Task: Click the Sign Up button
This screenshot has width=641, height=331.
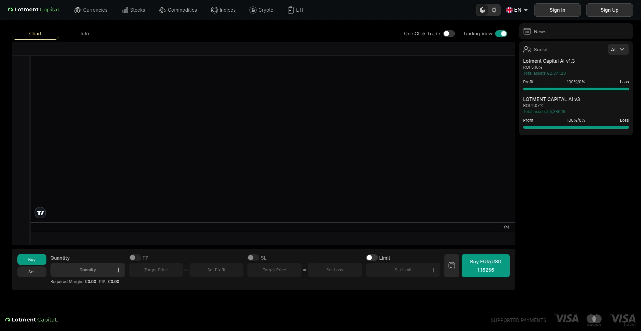Action: coord(609,10)
